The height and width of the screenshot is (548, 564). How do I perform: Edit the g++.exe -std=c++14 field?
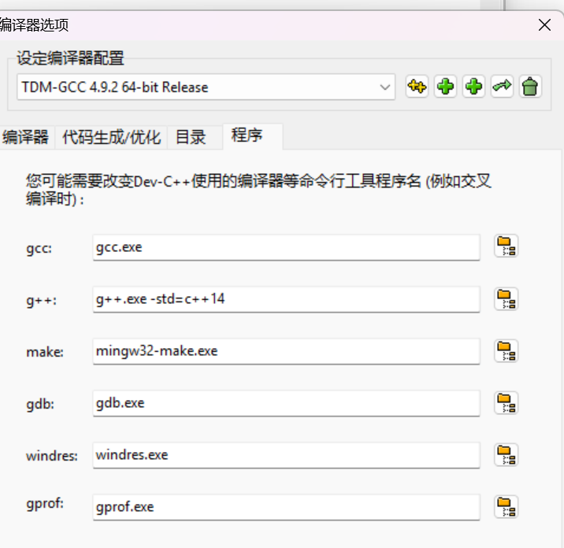coord(286,299)
